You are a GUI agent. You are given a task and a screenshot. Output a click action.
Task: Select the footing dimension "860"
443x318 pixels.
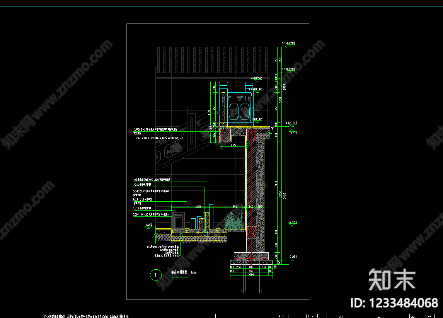(x=251, y=271)
